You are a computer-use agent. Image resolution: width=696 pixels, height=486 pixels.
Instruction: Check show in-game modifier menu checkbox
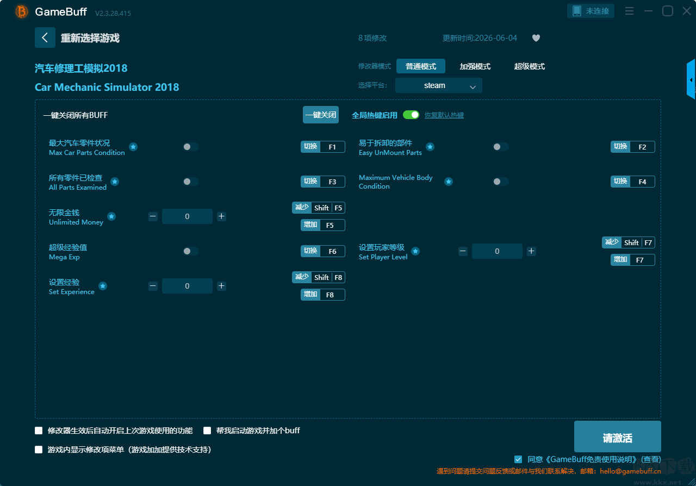pos(39,450)
